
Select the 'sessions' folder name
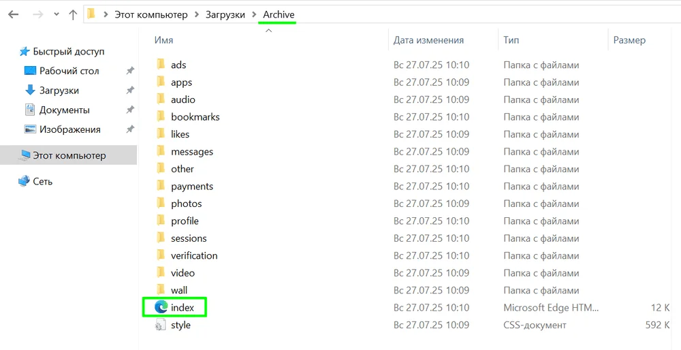(x=189, y=238)
